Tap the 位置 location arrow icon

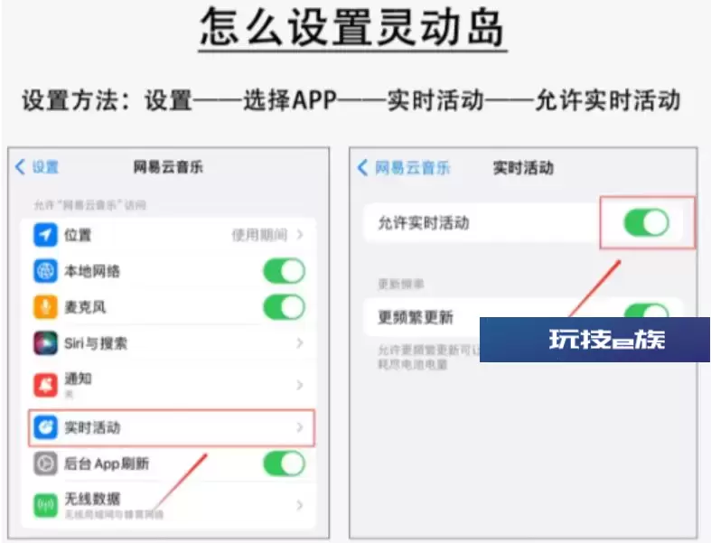pyautogui.click(x=45, y=235)
